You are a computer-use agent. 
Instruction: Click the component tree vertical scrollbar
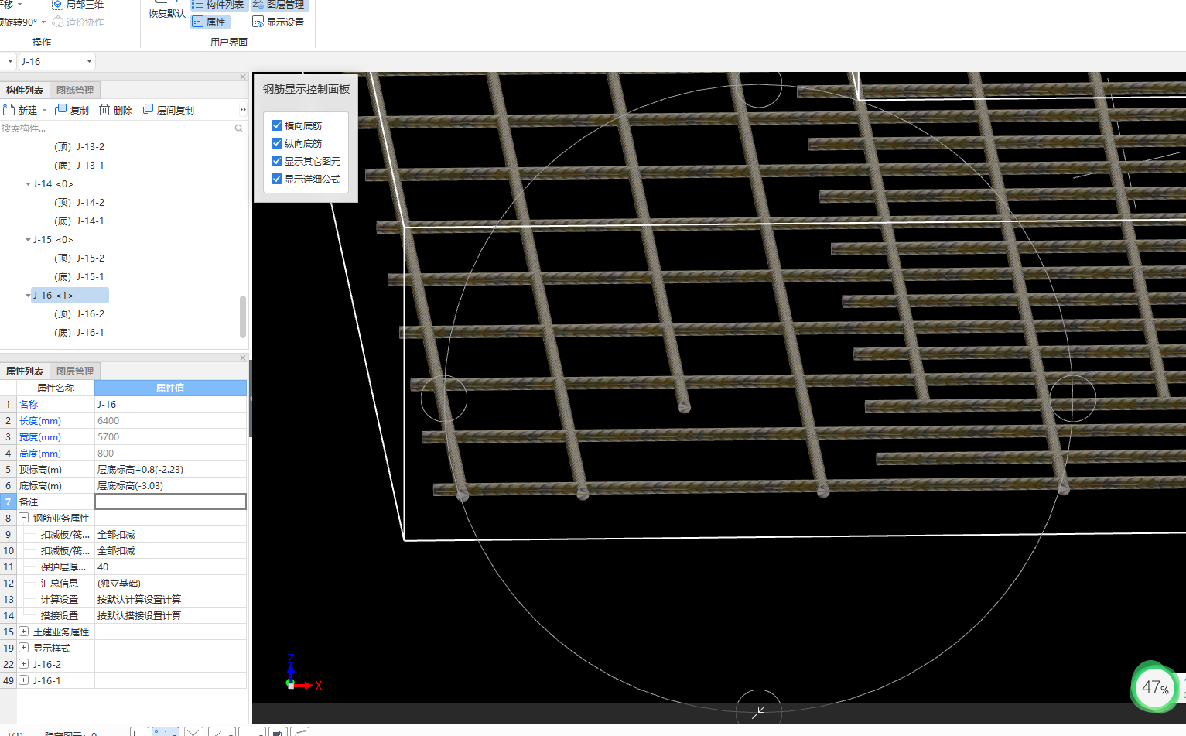[x=243, y=317]
